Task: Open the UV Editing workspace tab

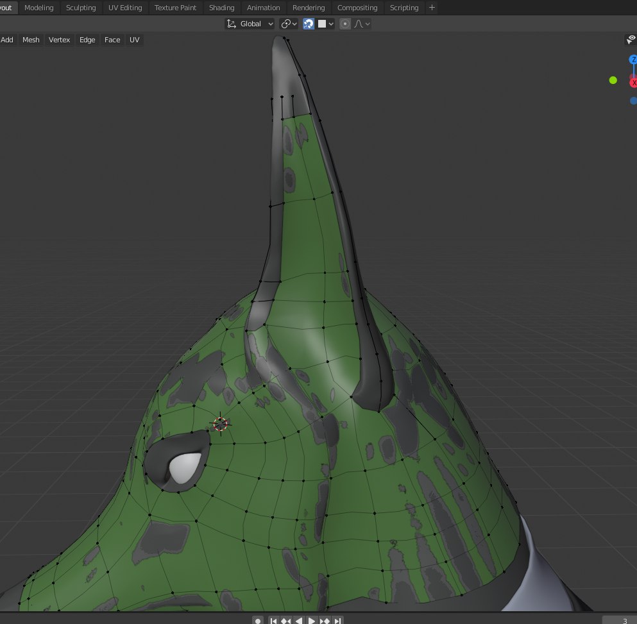Action: pyautogui.click(x=125, y=7)
